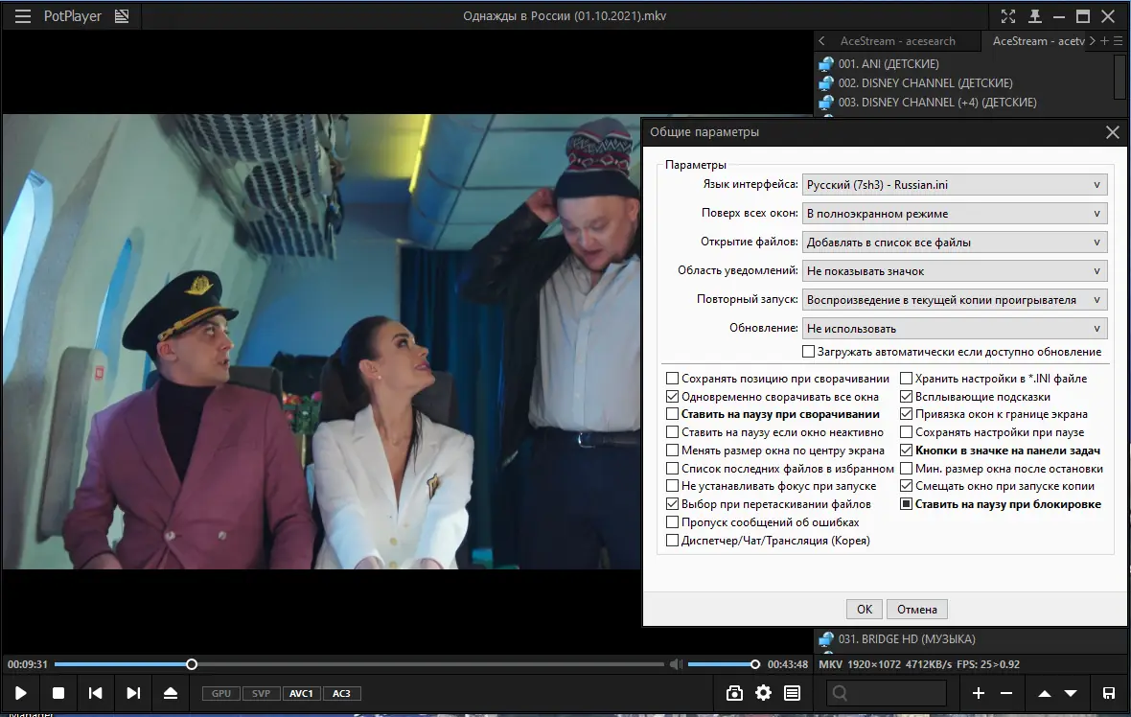Toggle the playlist panel icon
Screen dimensions: 1131x717
(793, 693)
